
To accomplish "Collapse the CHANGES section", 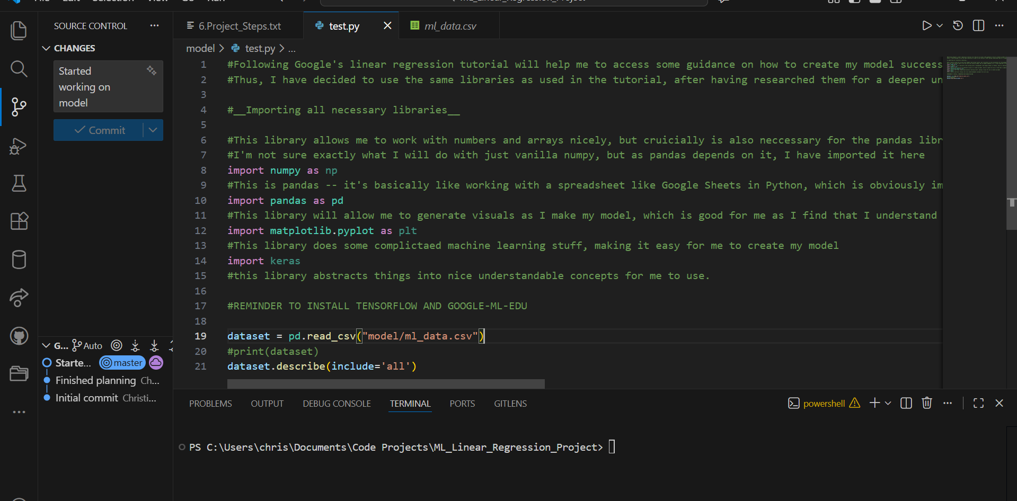I will [47, 48].
